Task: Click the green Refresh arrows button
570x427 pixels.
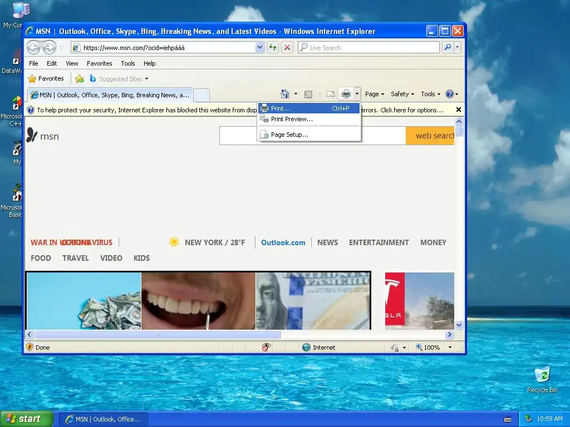Action: pyautogui.click(x=273, y=48)
